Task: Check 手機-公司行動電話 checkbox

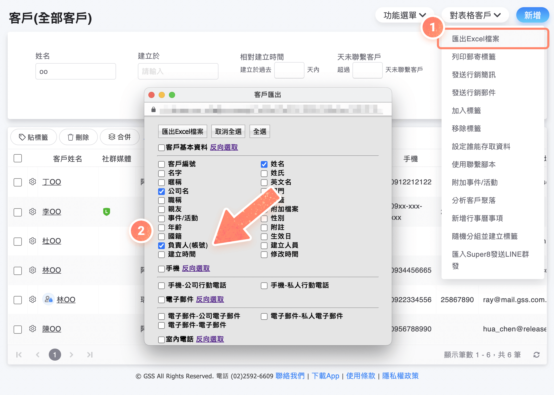Action: [x=161, y=285]
